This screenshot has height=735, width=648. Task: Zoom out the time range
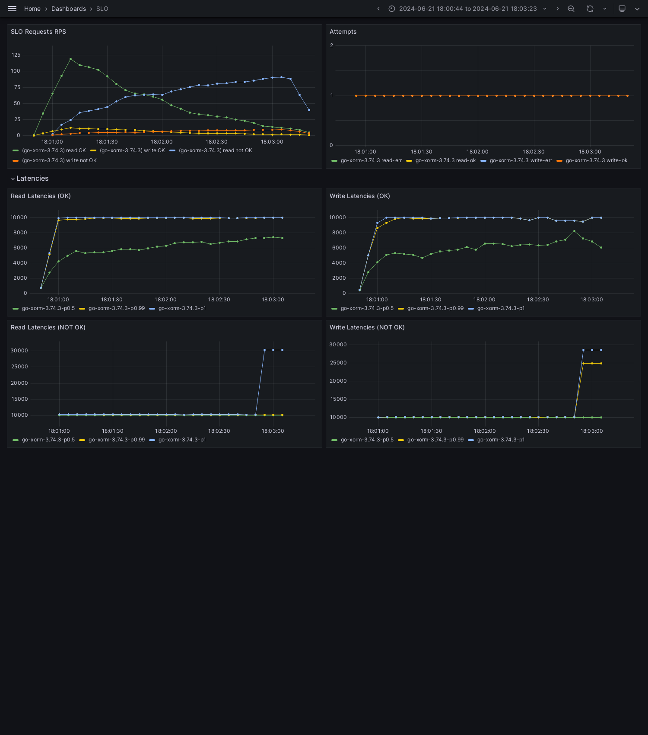click(571, 9)
